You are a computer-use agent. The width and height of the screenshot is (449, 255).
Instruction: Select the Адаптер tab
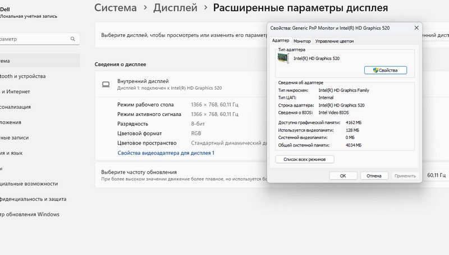pyautogui.click(x=280, y=41)
